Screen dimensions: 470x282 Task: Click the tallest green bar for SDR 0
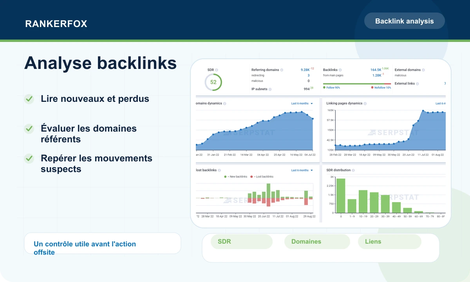coord(341,196)
